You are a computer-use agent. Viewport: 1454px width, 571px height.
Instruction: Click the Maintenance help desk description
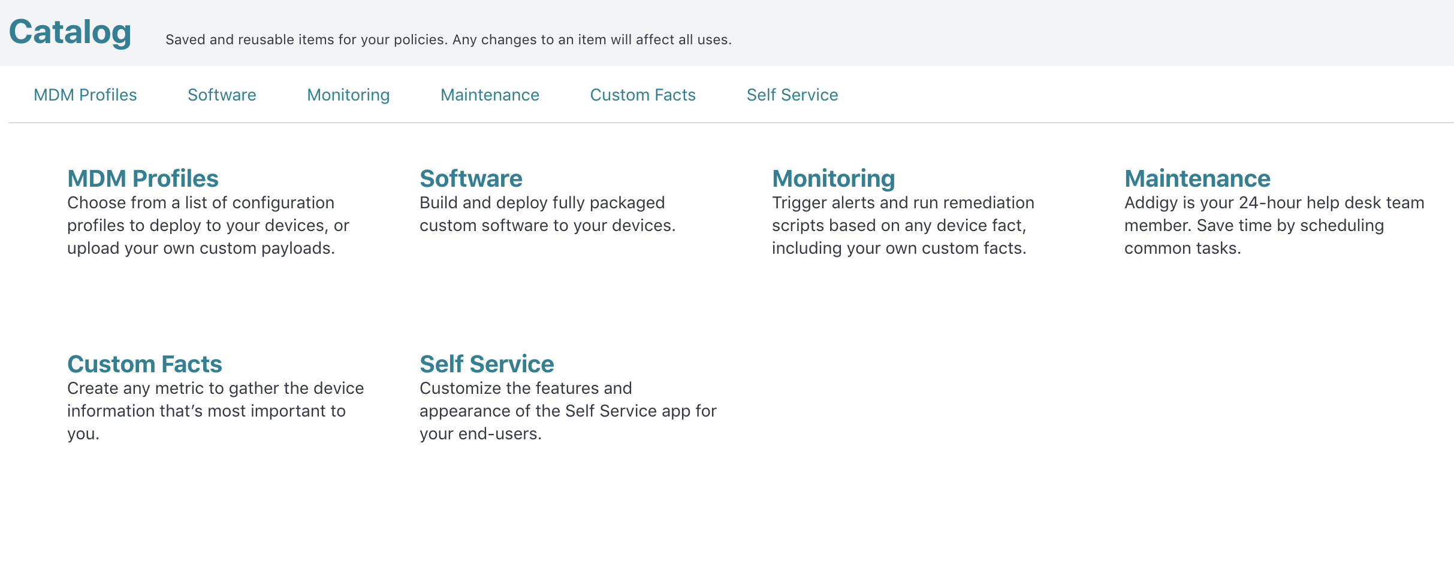pyautogui.click(x=1274, y=225)
